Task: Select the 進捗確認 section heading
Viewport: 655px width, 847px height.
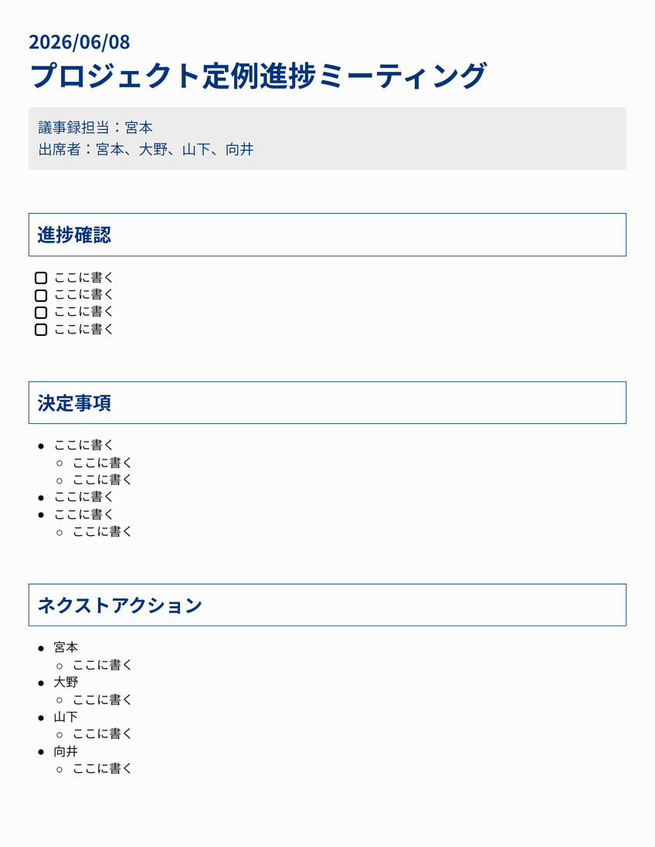Action: click(x=74, y=235)
